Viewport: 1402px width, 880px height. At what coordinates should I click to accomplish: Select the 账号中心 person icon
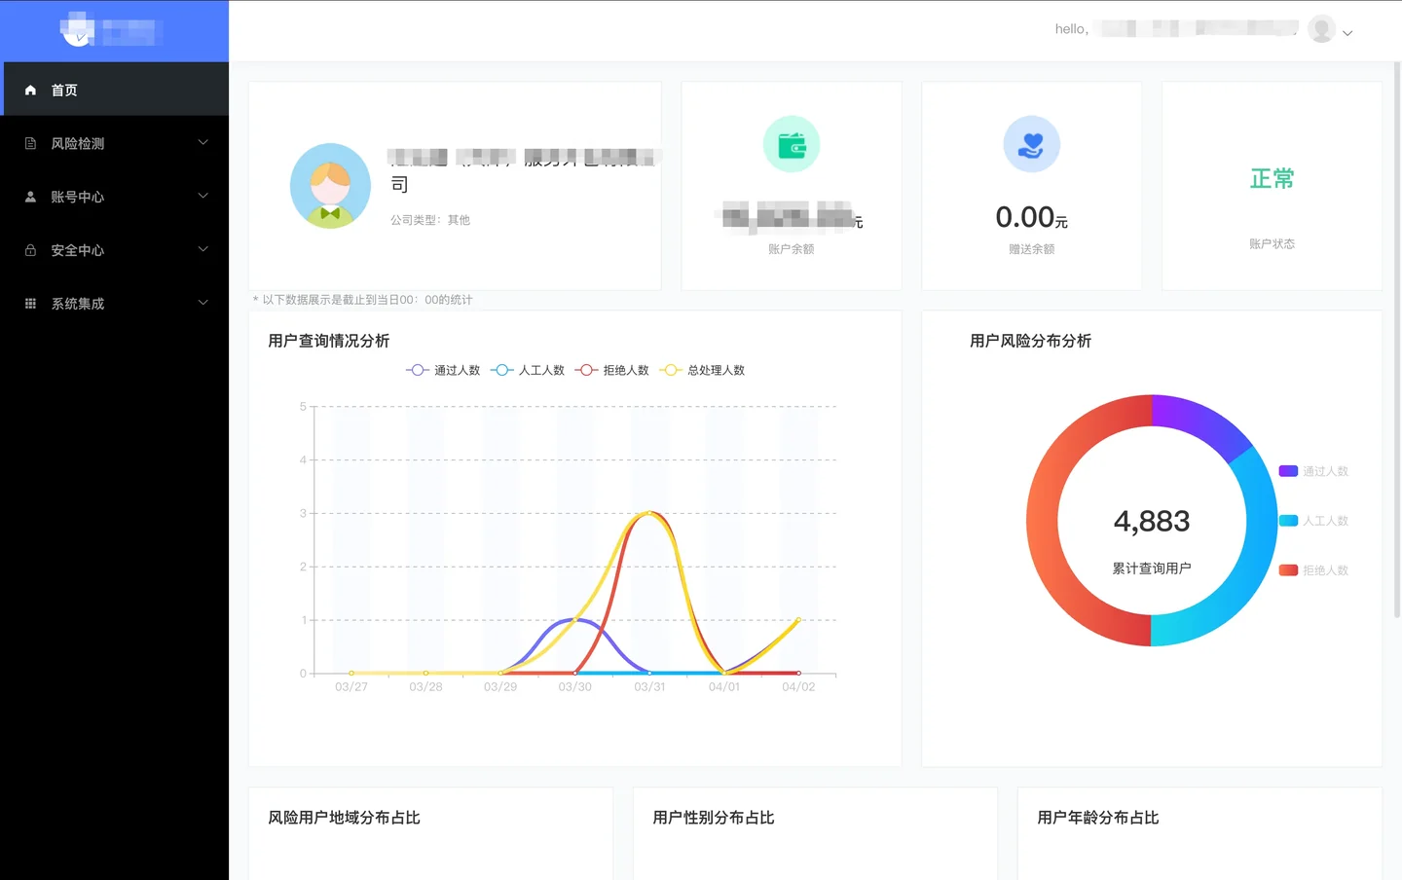click(30, 197)
